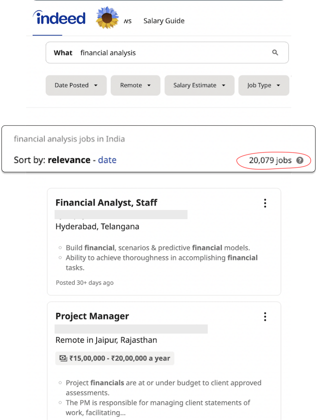Viewport: 317px width, 420px height.
Task: Click the sunflower icon in the header
Action: 107,18
